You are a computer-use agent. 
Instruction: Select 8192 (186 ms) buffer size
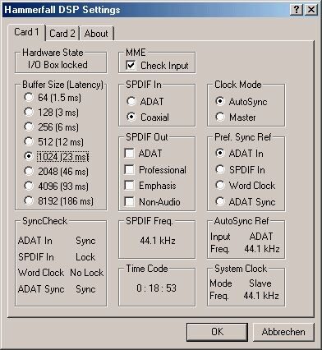coord(58,201)
